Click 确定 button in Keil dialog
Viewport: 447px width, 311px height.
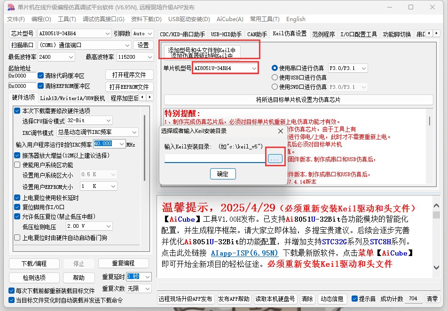click(223, 174)
